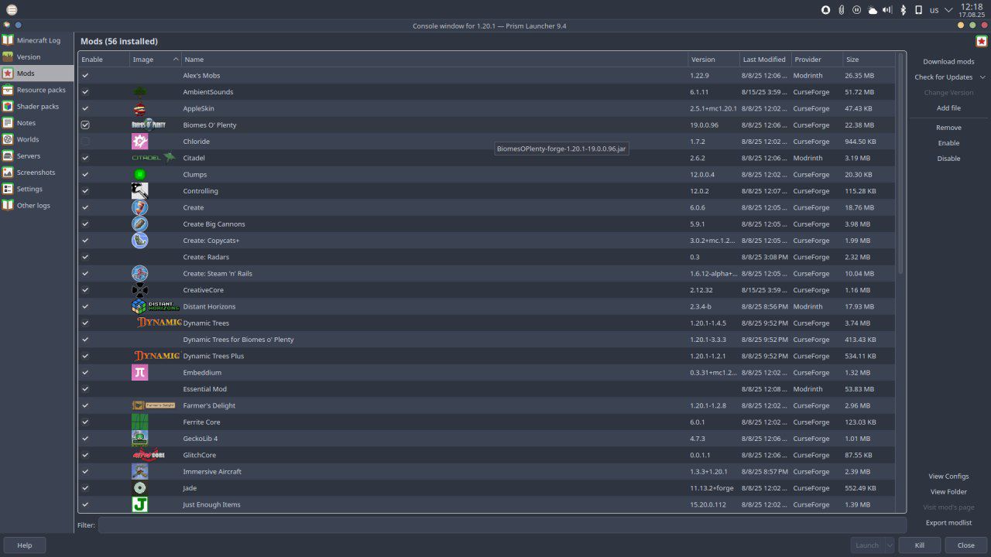
Task: Click the GeckoLib 4 mod icon
Action: (139, 439)
